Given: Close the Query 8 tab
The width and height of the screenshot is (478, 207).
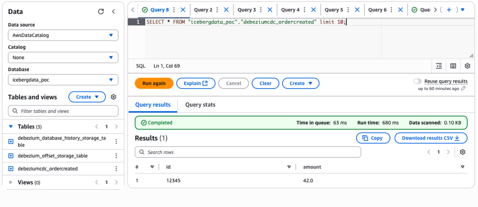Looking at the screenshot, I should [x=183, y=10].
